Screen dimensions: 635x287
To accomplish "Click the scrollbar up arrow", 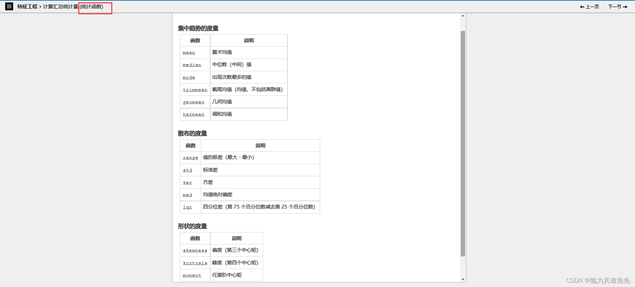I will click(463, 16).
